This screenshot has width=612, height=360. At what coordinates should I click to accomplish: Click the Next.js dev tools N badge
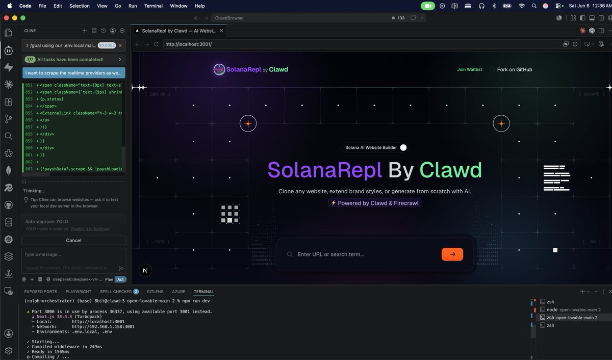[x=145, y=271]
